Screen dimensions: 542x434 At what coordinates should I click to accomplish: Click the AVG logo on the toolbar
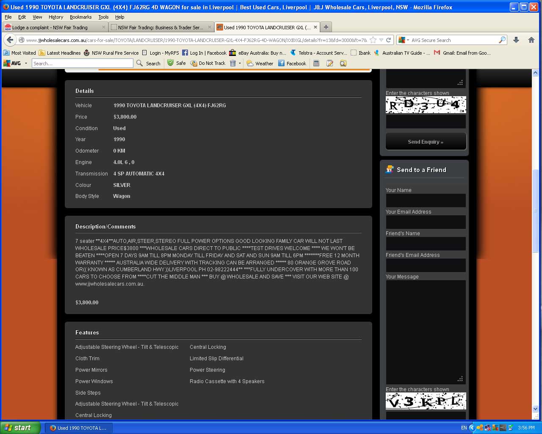tap(12, 63)
